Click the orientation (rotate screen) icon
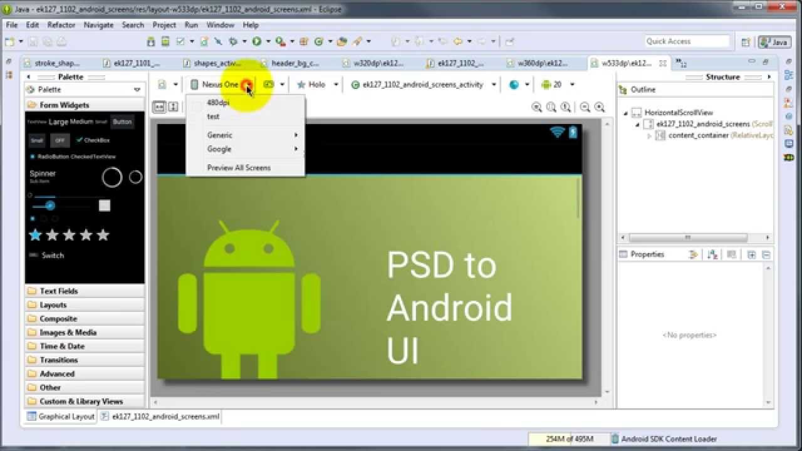Viewport: 802px width, 451px height. click(x=269, y=85)
